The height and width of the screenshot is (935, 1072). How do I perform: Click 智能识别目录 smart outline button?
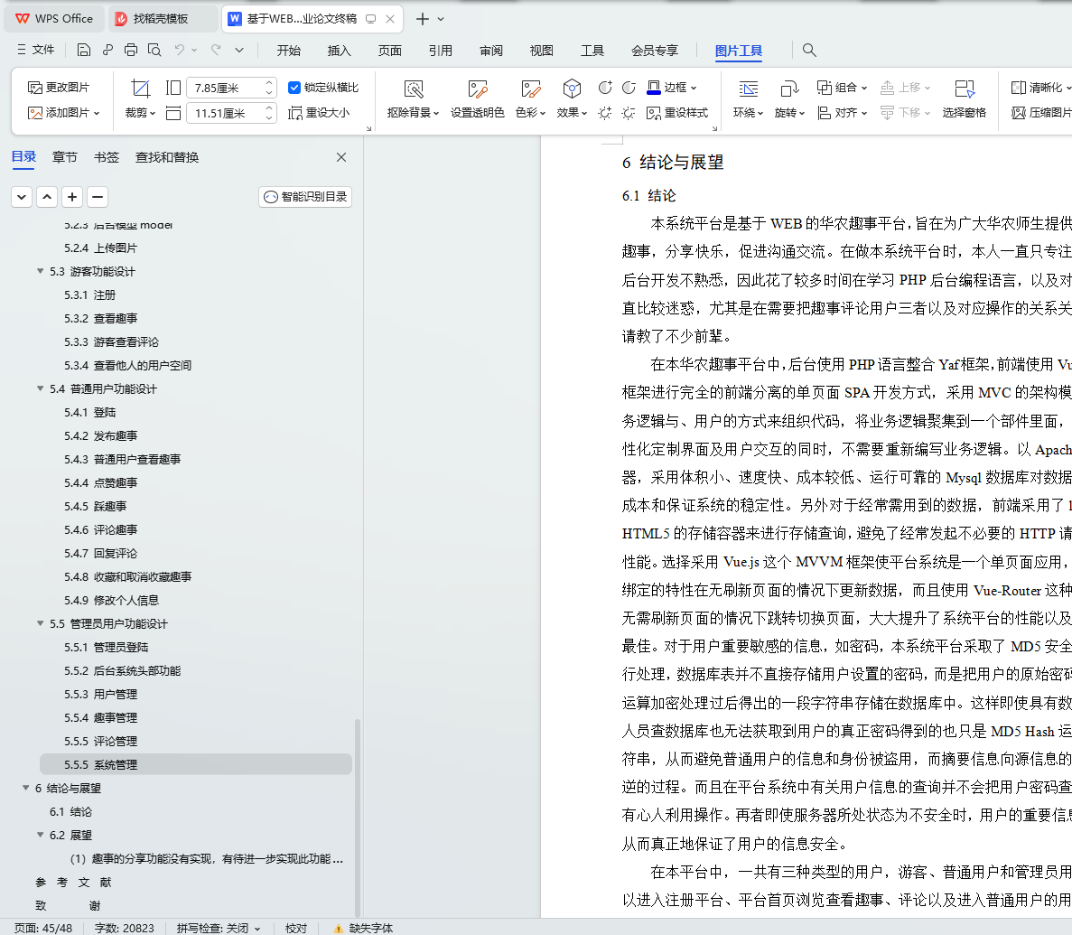click(305, 197)
